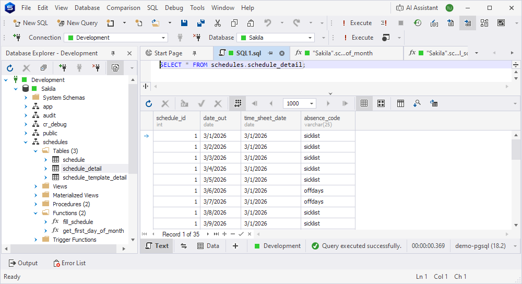Image resolution: width=522 pixels, height=284 pixels.
Task: Click the find in grid search icon
Action: click(x=417, y=103)
